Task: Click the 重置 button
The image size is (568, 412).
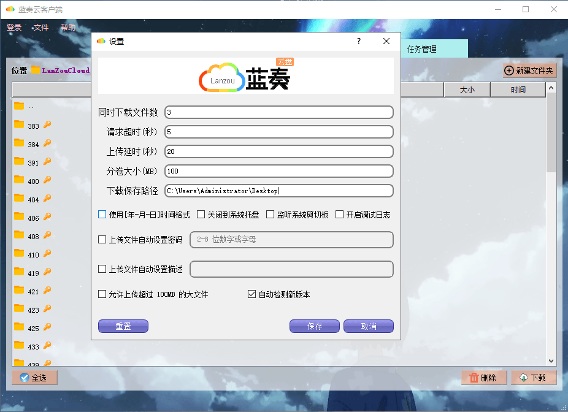Action: (123, 326)
